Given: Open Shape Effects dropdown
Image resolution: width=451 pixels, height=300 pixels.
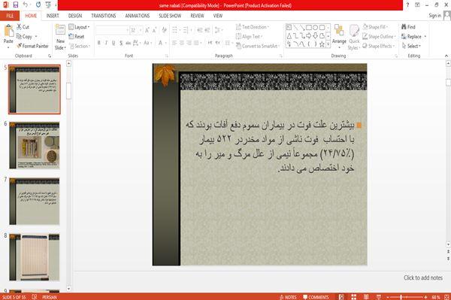Looking at the screenshot, I should pos(378,46).
